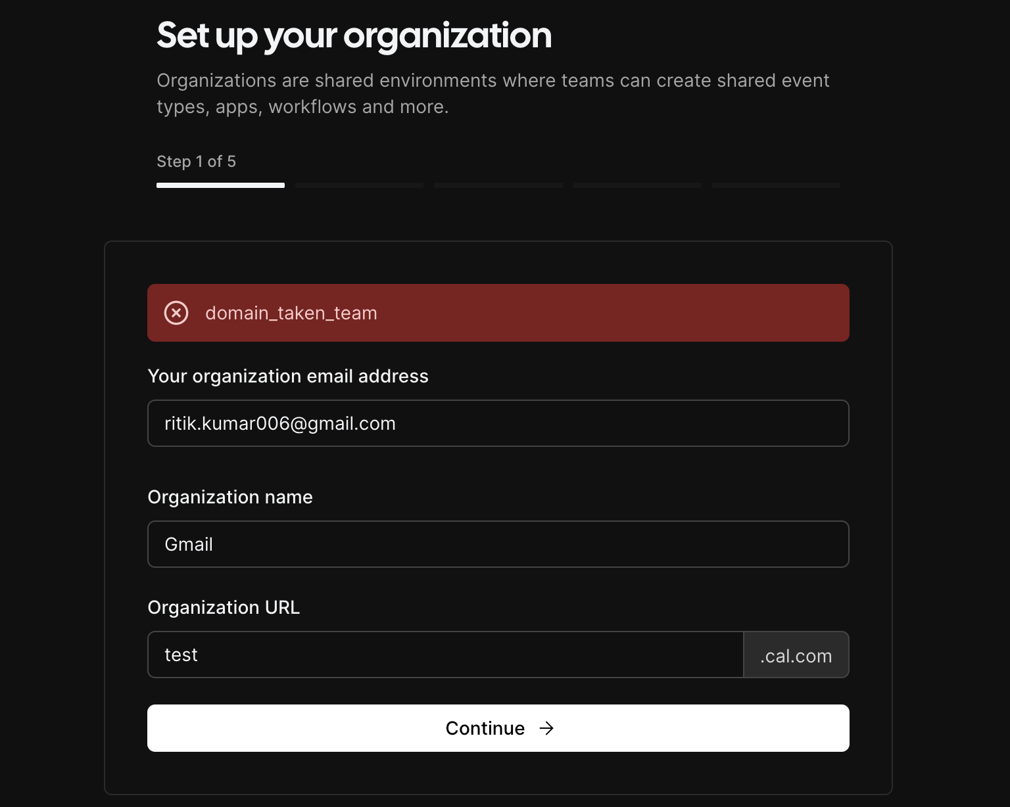The height and width of the screenshot is (807, 1010).
Task: Click the Your organization email address label
Action: coord(288,376)
